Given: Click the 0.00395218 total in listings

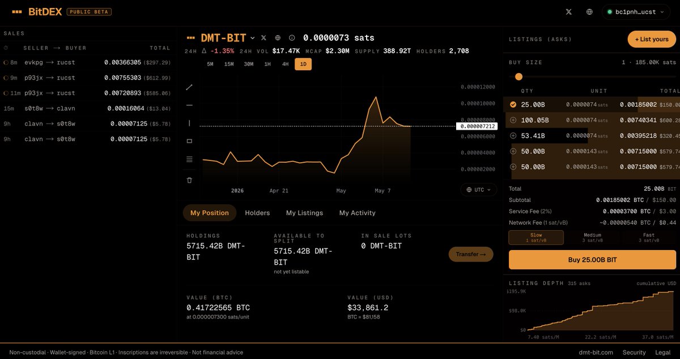Looking at the screenshot, I should [638, 136].
